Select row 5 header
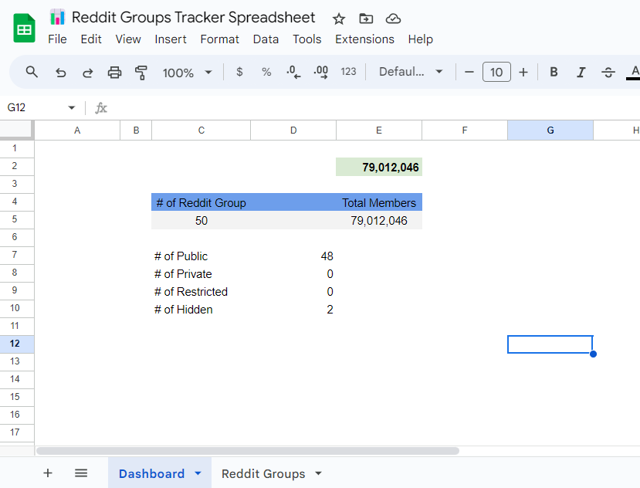Screen dimensions: 640x488 point(17,219)
